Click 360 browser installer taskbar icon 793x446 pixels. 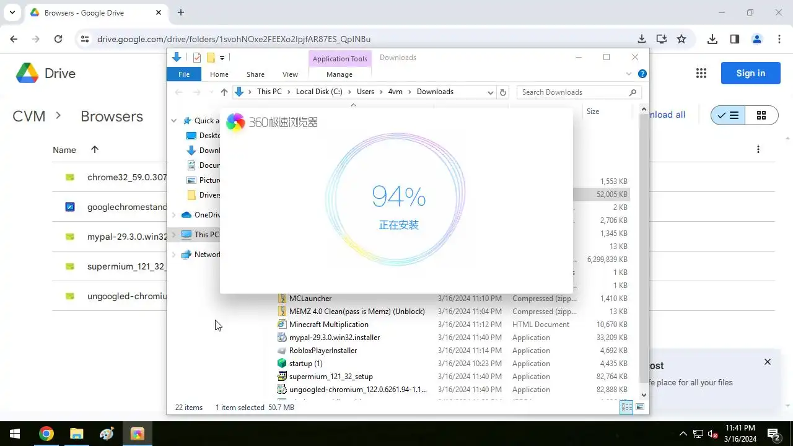tap(137, 434)
